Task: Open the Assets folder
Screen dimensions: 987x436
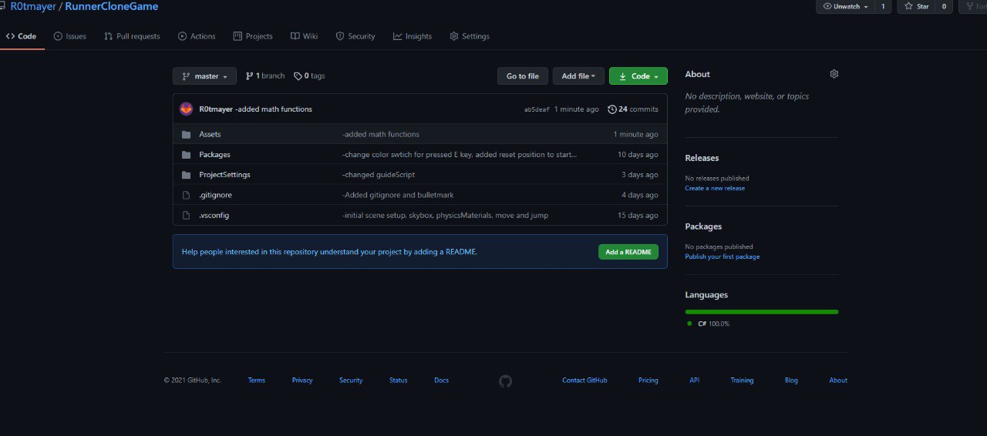Action: (x=210, y=134)
